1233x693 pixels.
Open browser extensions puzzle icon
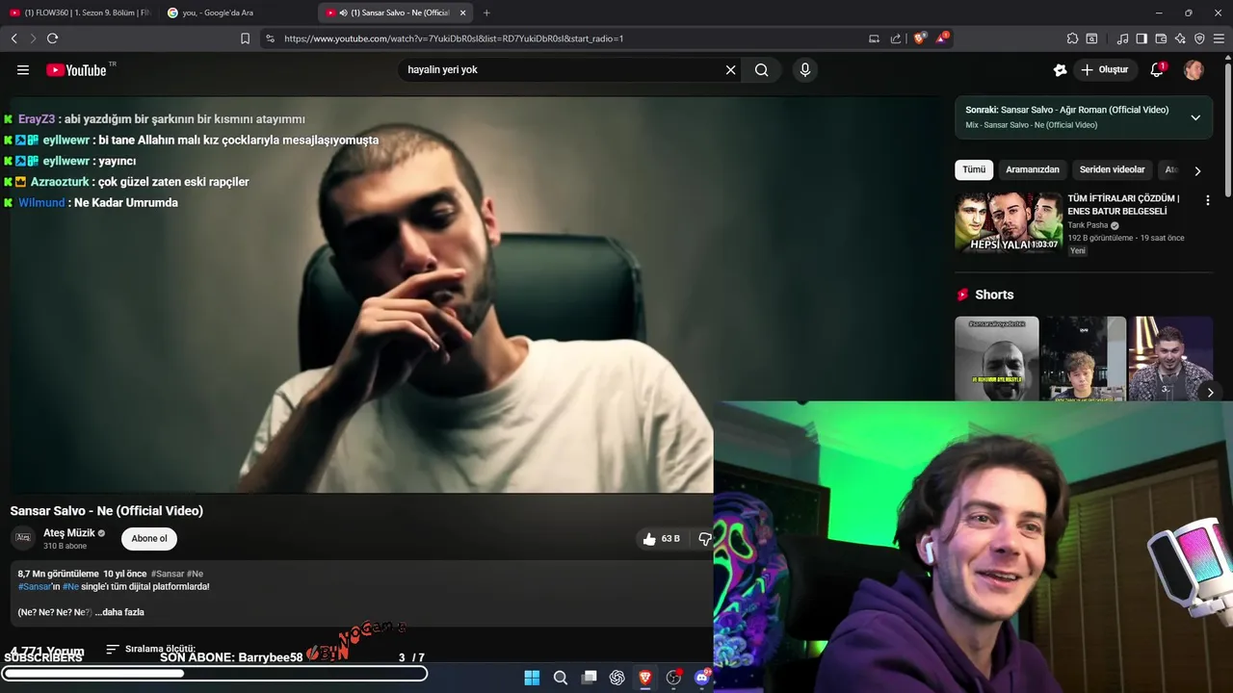coord(1072,38)
